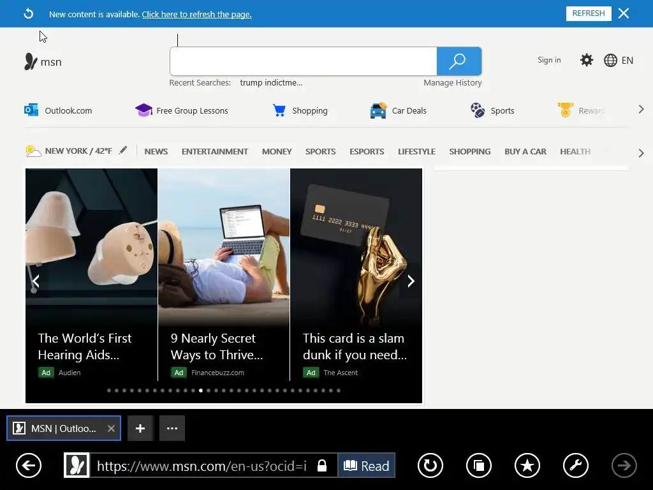Open Manage History link

[452, 82]
